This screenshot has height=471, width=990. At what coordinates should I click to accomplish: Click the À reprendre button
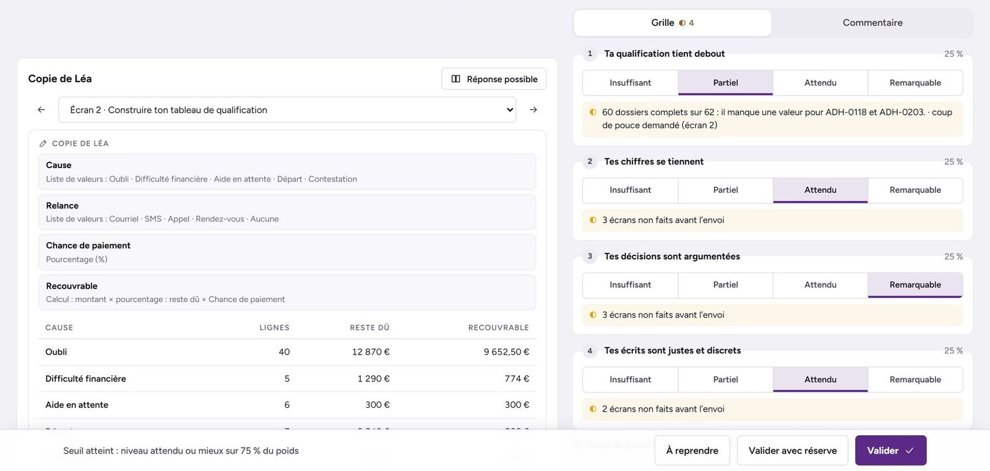click(692, 451)
